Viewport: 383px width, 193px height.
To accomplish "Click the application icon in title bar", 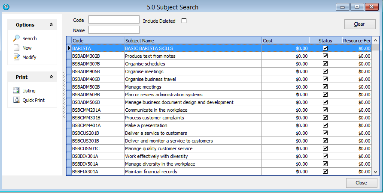I will pyautogui.click(x=6, y=7).
